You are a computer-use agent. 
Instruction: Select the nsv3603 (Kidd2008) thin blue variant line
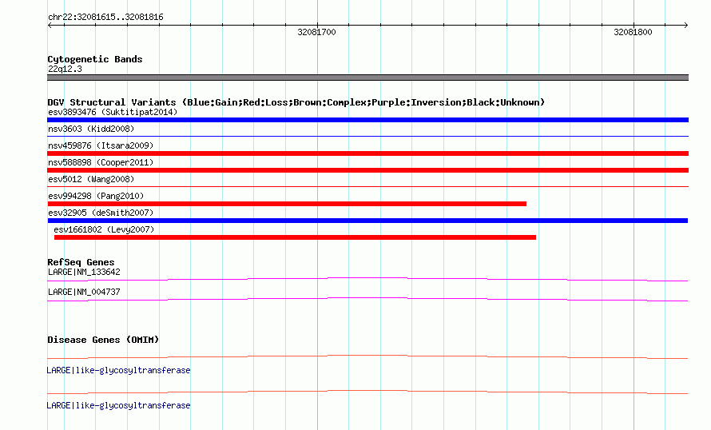pyautogui.click(x=367, y=136)
